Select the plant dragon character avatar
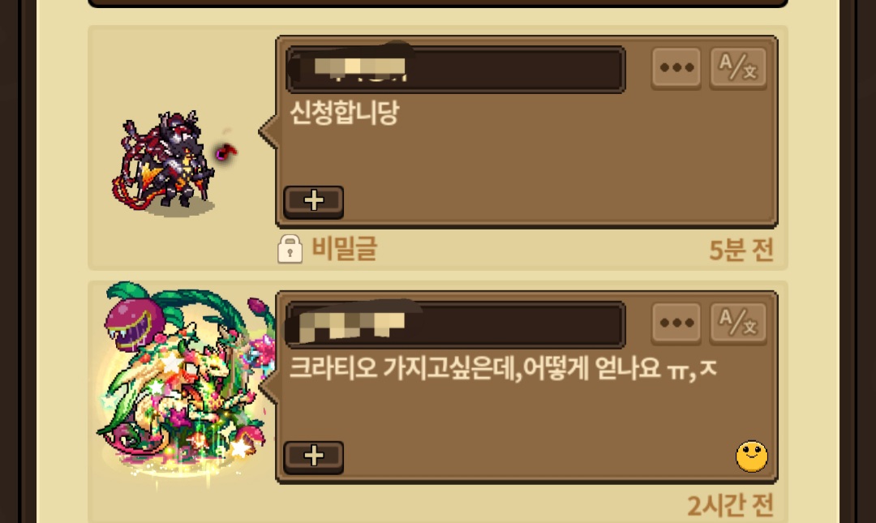 point(184,380)
